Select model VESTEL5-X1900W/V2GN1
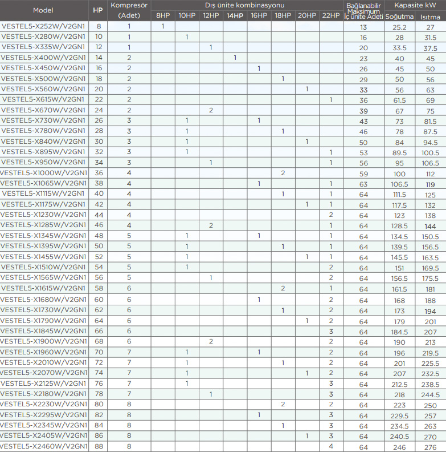Image resolution: width=446 pixels, height=452 pixels. tap(43, 341)
